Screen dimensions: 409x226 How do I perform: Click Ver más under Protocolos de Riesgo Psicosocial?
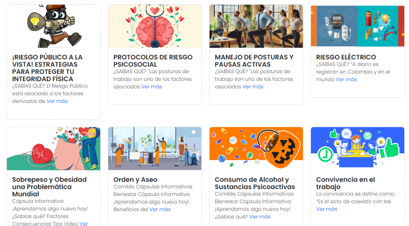(x=151, y=86)
